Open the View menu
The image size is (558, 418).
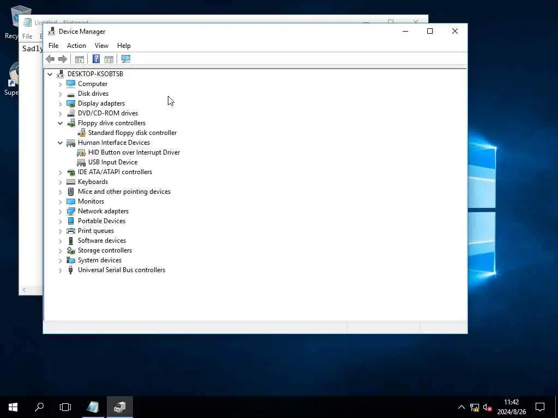[101, 46]
